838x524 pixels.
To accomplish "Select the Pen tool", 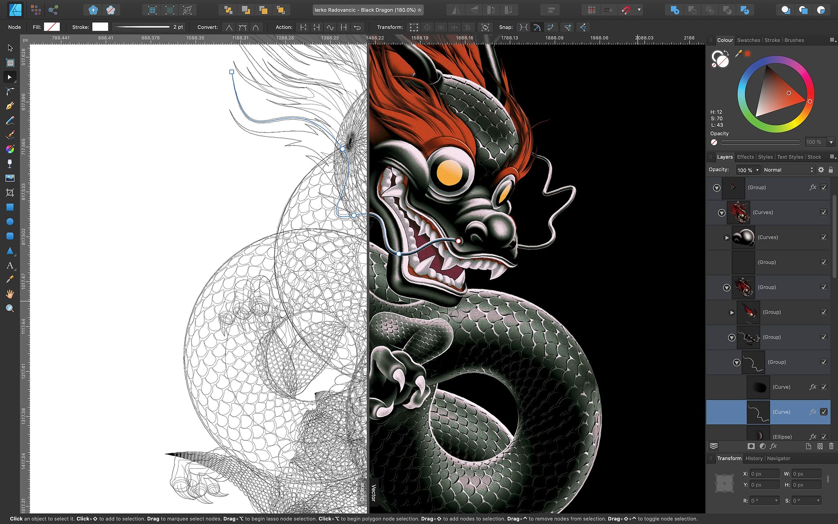I will pos(10,106).
